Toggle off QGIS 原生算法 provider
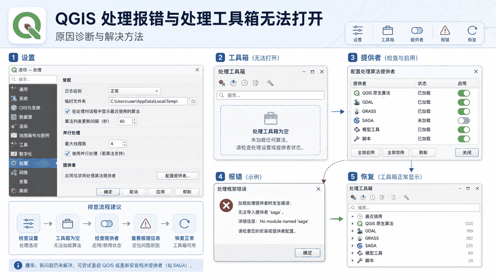This screenshot has height=279, width=496. pos(463,93)
